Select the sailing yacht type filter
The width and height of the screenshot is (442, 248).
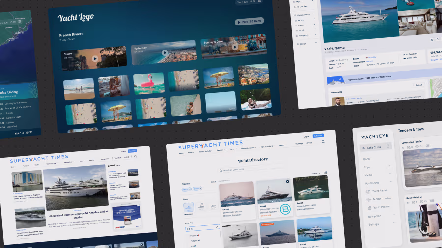201,206
